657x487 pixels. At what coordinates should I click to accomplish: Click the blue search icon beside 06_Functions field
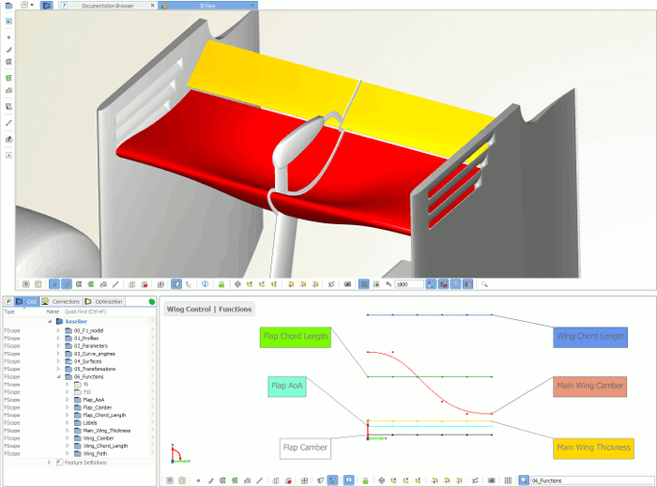pos(524,480)
